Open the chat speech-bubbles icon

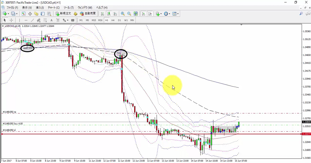pyautogui.click(x=308, y=14)
